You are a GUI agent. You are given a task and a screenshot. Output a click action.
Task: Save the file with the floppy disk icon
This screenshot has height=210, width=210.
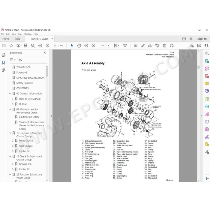pos(4,46)
